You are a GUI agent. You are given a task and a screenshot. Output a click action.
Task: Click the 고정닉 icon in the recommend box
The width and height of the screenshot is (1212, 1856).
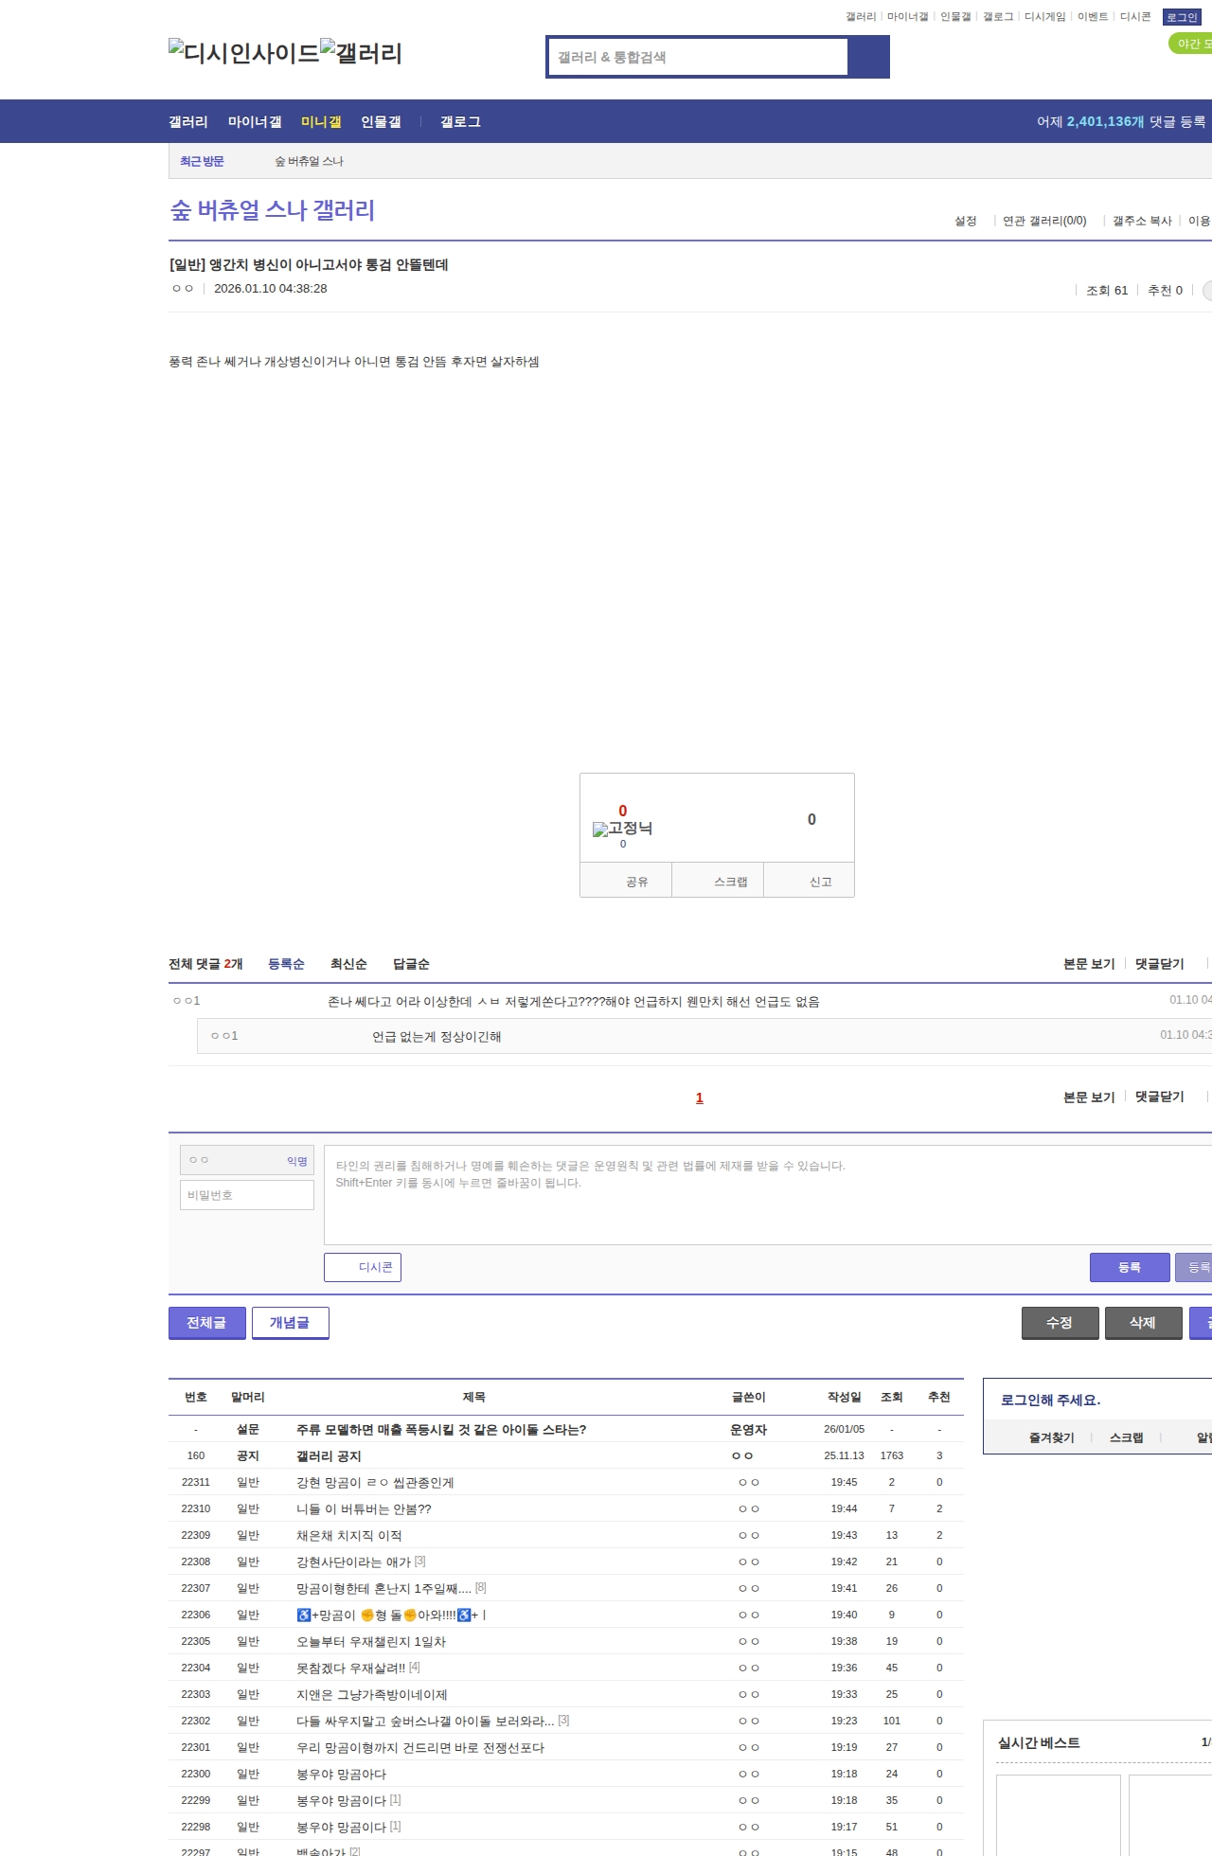[x=622, y=829]
